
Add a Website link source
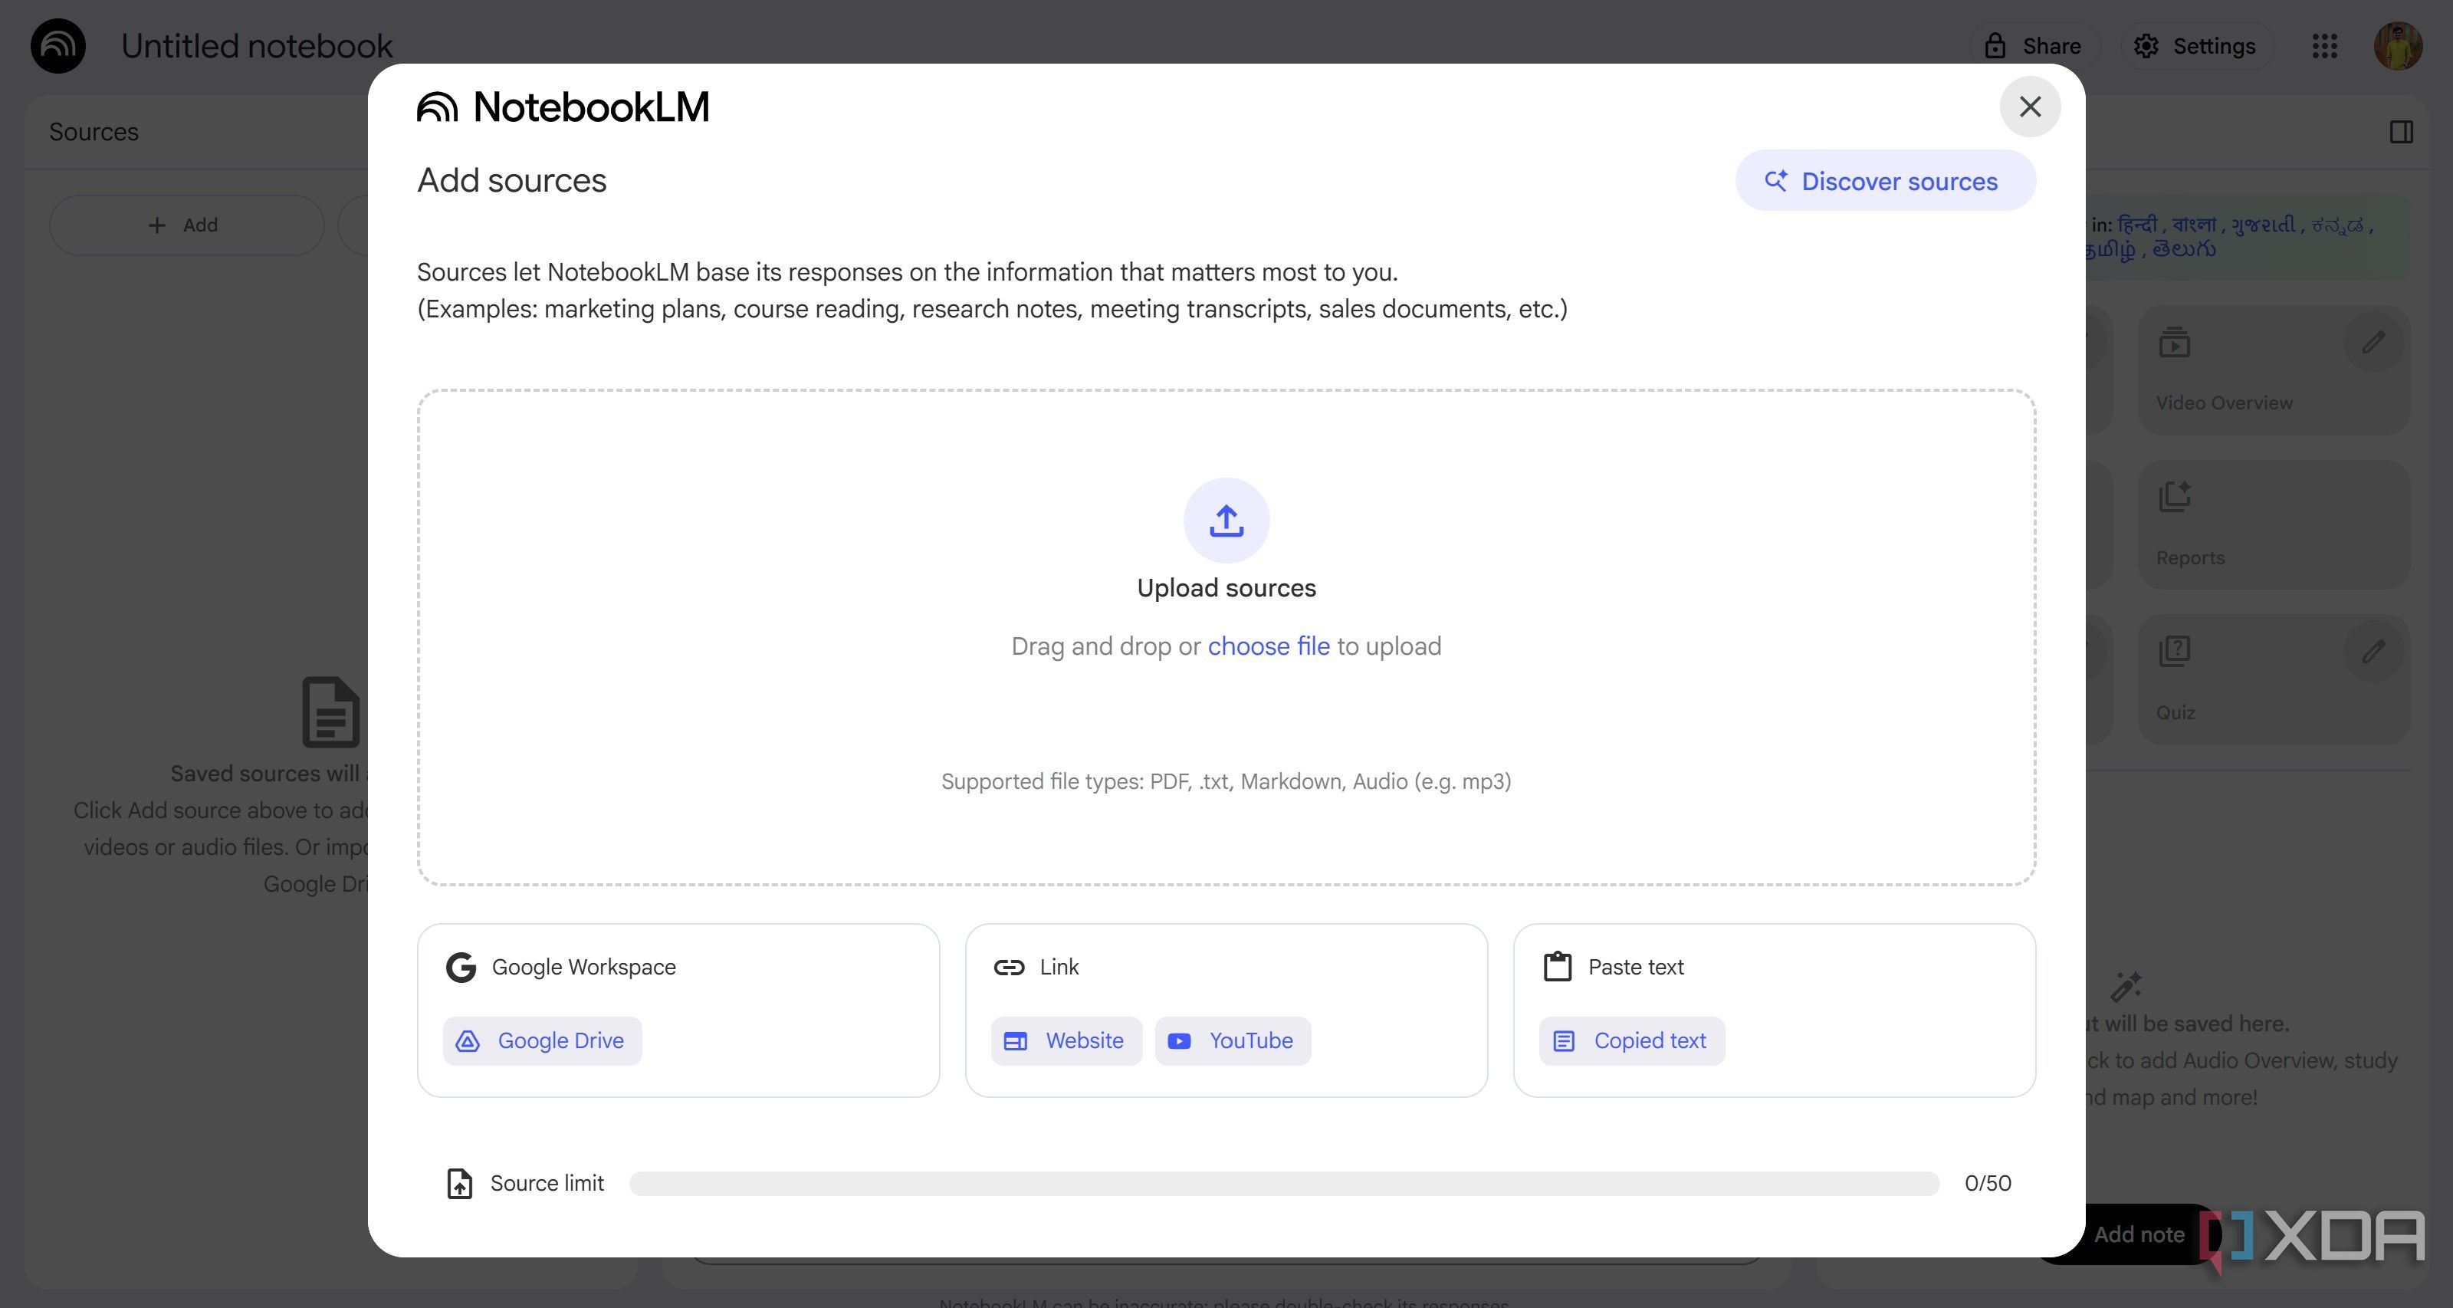[1066, 1040]
